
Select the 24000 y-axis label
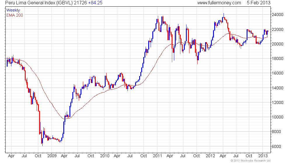278,15
